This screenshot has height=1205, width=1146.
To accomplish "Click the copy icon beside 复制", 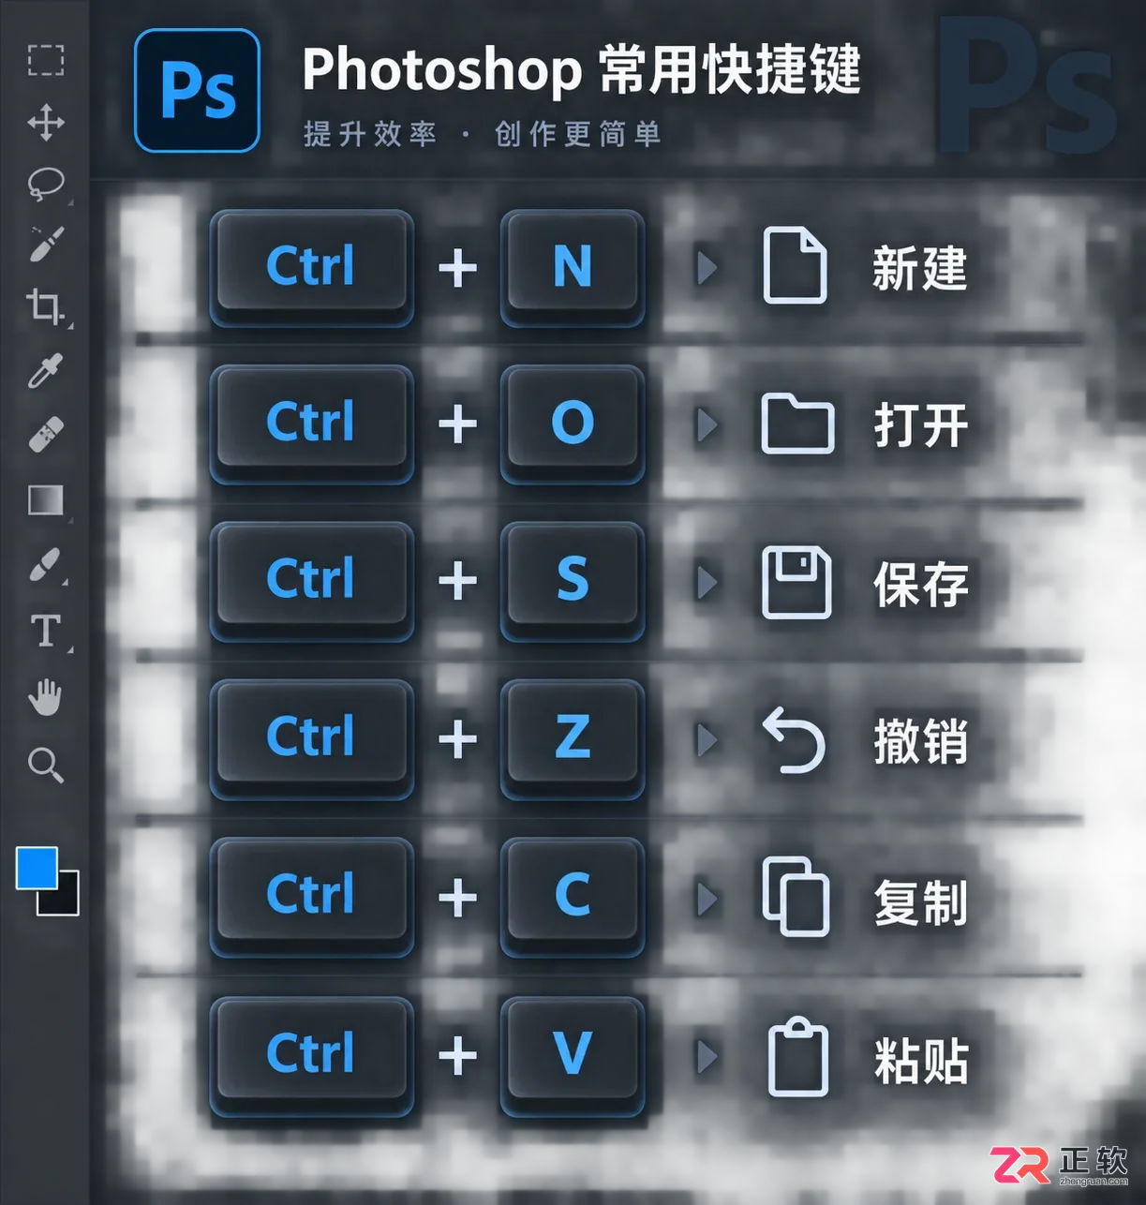I will 796,897.
